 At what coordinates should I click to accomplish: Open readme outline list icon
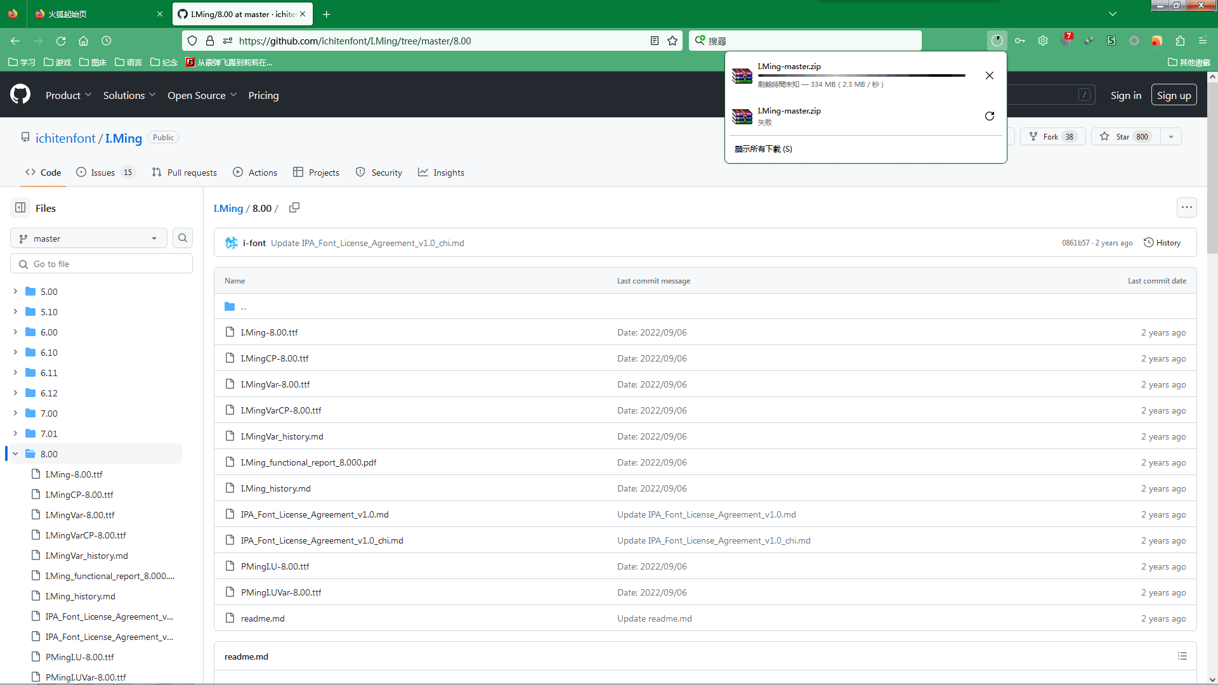[1182, 656]
